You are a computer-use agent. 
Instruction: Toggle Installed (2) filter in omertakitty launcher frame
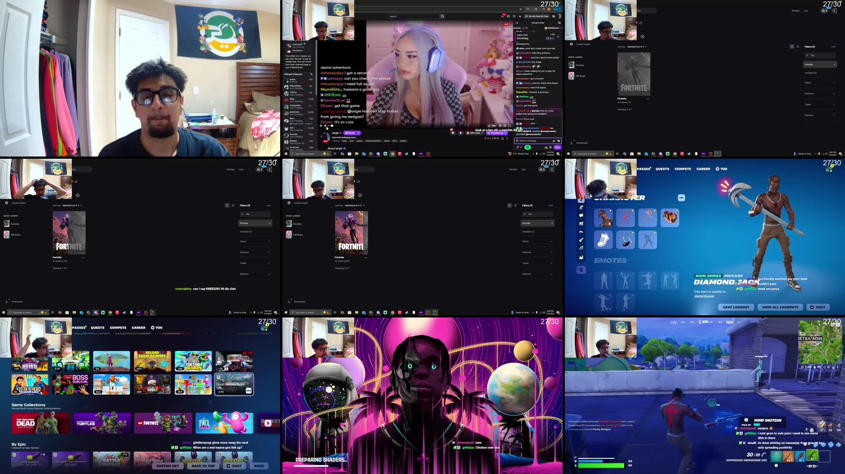coord(246,231)
